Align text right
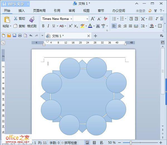The width and height of the screenshot is (167, 145). [x=125, y=26]
